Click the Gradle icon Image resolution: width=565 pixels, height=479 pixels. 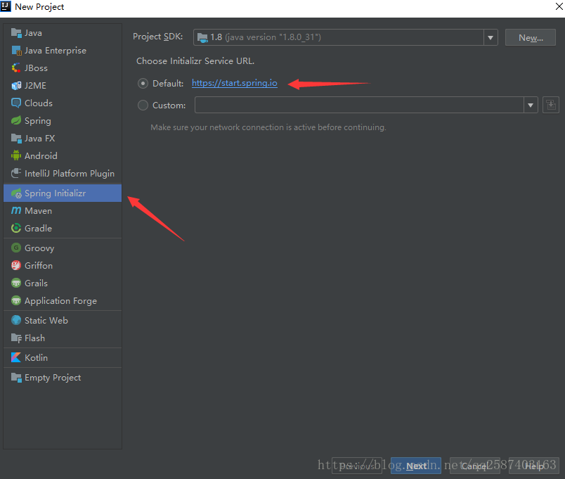(x=16, y=229)
